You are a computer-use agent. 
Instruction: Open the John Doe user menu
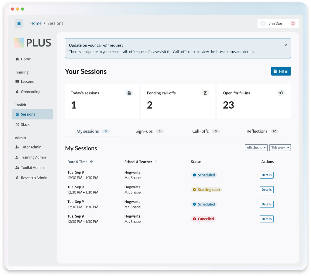point(278,23)
